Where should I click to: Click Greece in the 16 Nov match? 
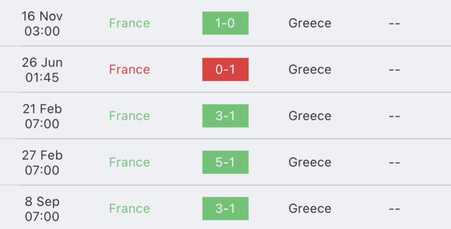[310, 23]
